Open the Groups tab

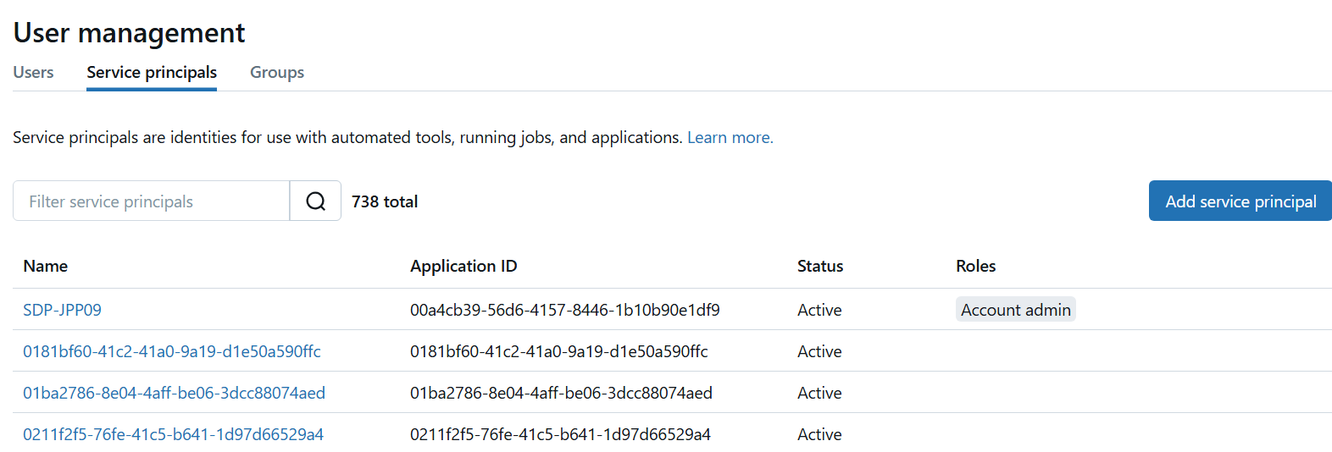point(276,73)
